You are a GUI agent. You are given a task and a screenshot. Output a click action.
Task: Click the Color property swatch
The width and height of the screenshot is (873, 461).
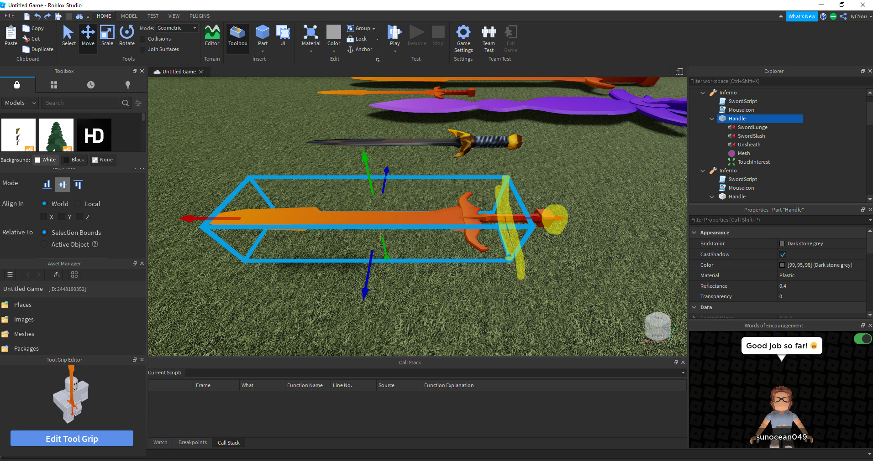click(782, 265)
